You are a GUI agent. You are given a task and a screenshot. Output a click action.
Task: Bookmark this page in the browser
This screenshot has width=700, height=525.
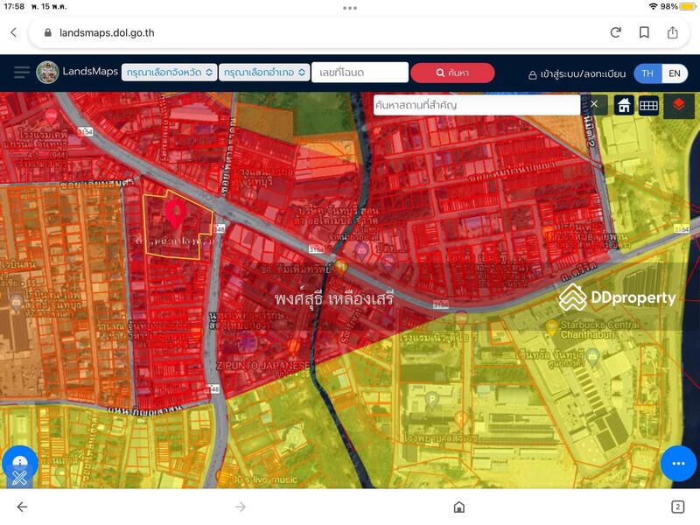point(644,32)
